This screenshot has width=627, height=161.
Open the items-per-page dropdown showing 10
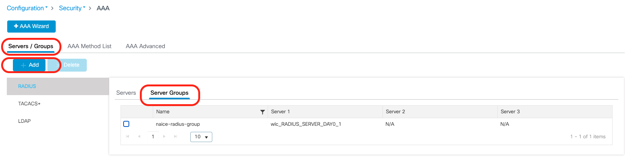(x=201, y=137)
